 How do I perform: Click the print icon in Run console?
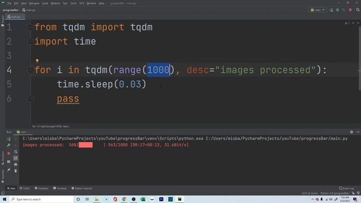(15, 164)
